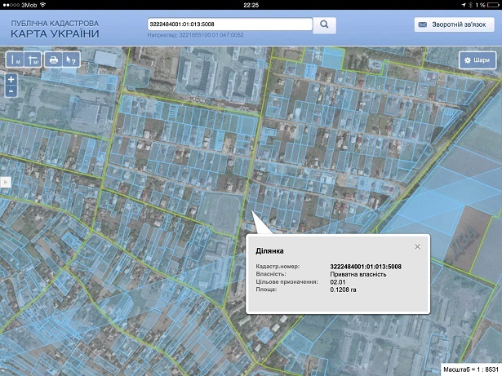Viewport: 502px width, 376px height.
Task: Click the magnifier search button
Action: (x=324, y=24)
